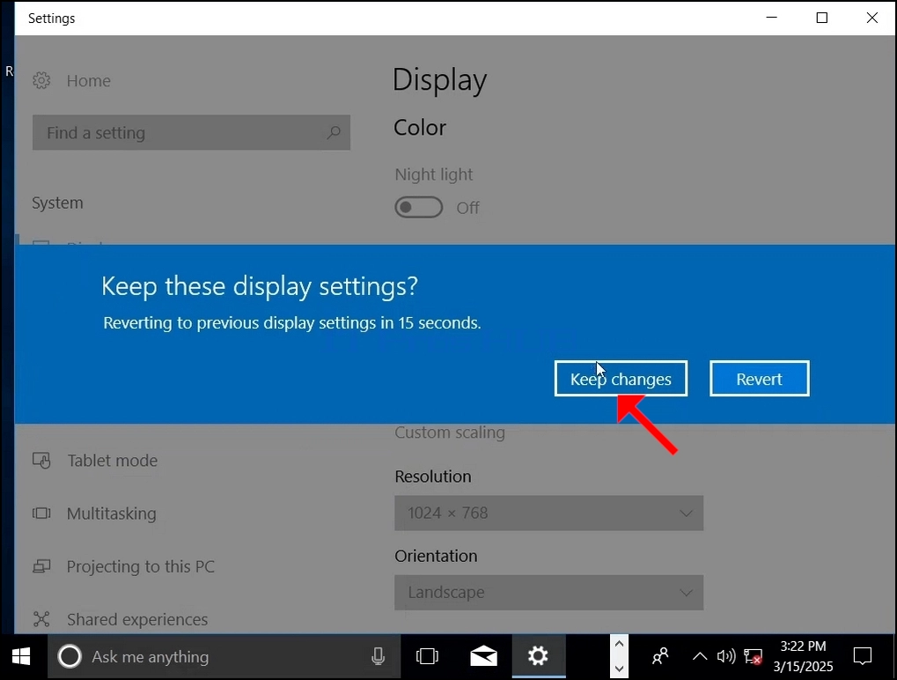Open the Custom scaling link
Viewport: 897px width, 680px height.
pyautogui.click(x=450, y=432)
